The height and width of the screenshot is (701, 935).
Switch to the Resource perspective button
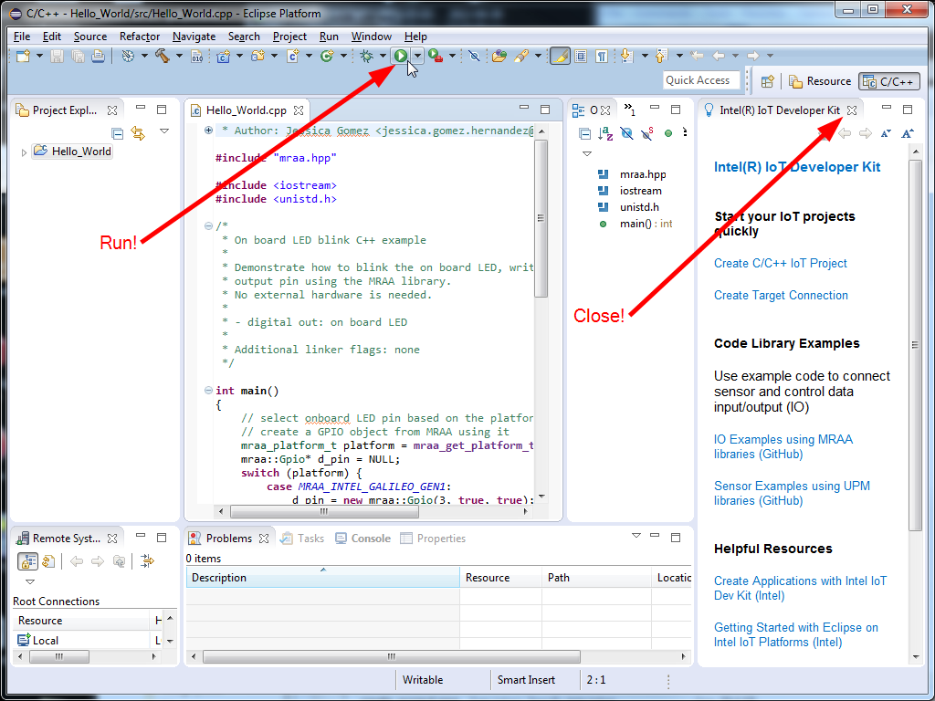pos(820,81)
